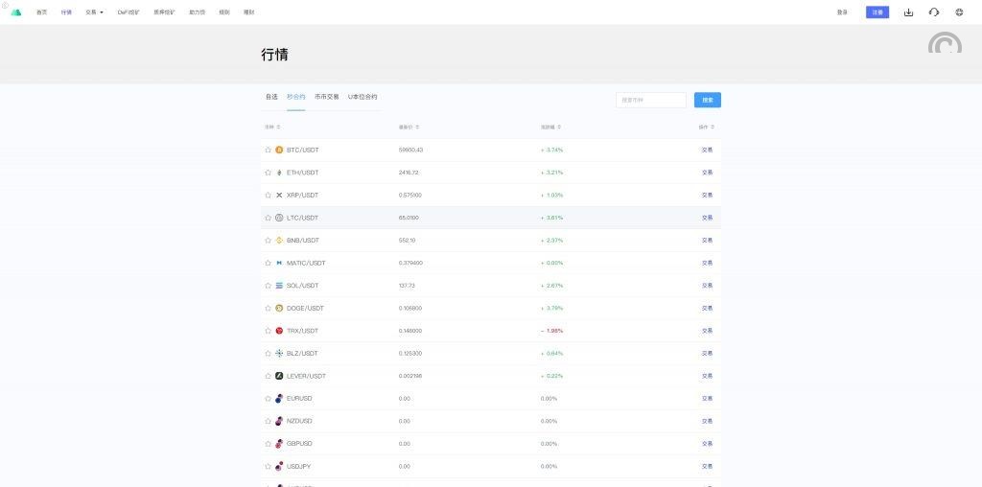
Task: Click the LEVER/USDT pair name
Action: pos(306,376)
